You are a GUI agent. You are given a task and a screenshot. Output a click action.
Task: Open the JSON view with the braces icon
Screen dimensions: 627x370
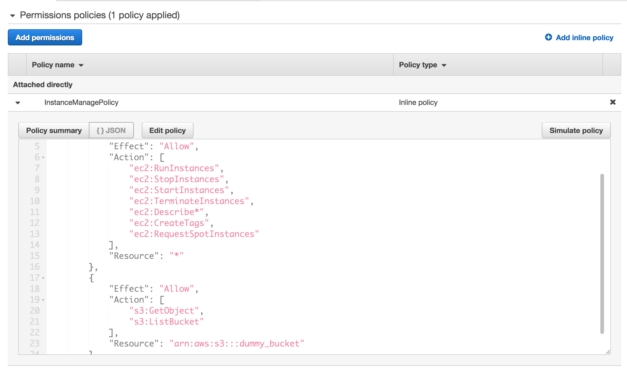click(x=100, y=130)
